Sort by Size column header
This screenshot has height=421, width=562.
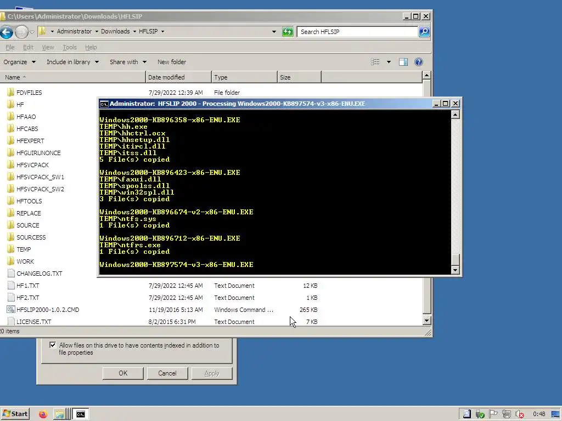299,77
